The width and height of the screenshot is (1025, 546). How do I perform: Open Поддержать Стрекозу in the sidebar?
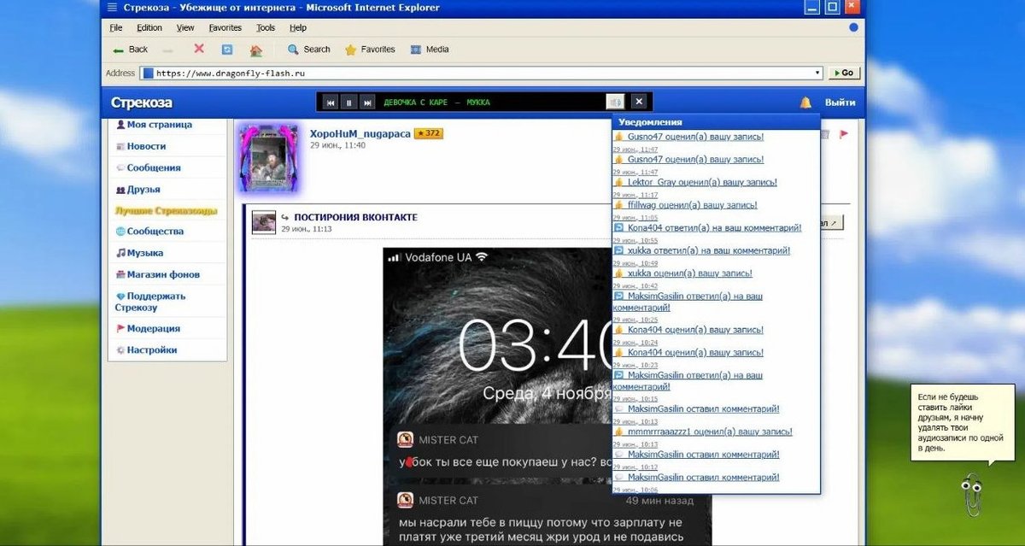150,302
